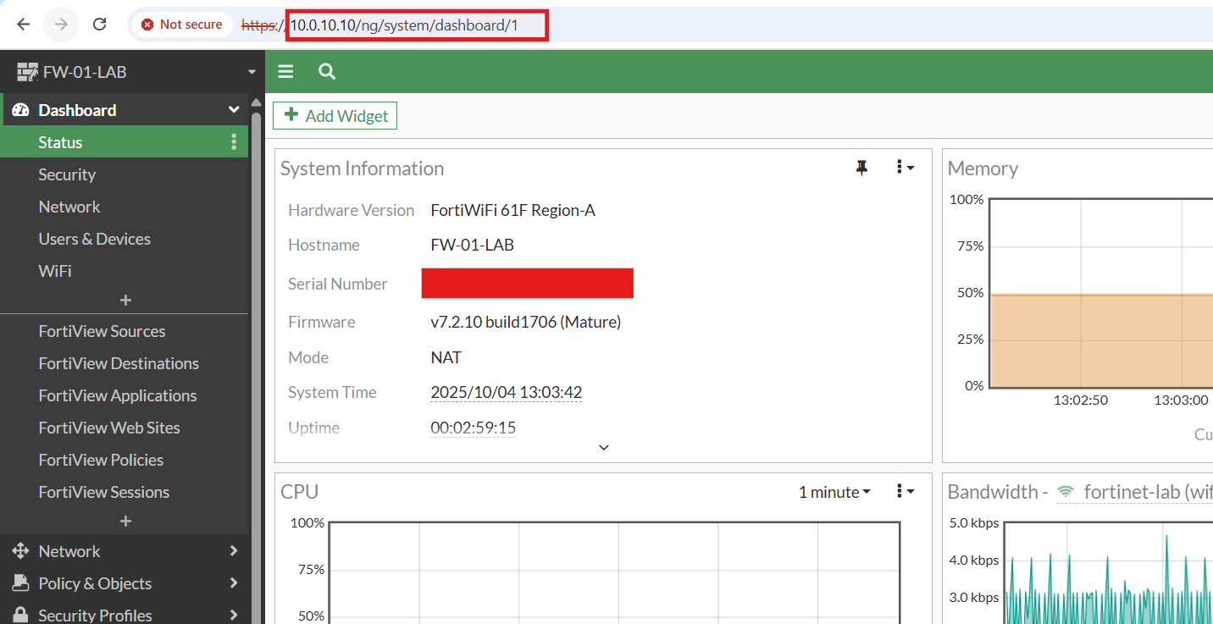
Task: Click the search magnifier icon in header
Action: (x=327, y=72)
